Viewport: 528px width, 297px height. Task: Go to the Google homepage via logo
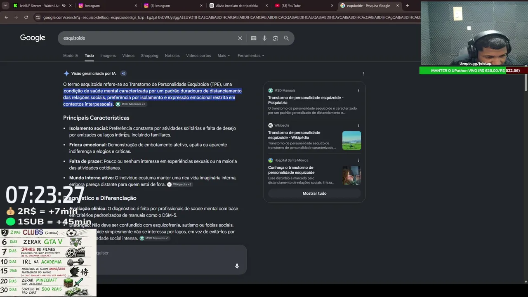coord(33,38)
